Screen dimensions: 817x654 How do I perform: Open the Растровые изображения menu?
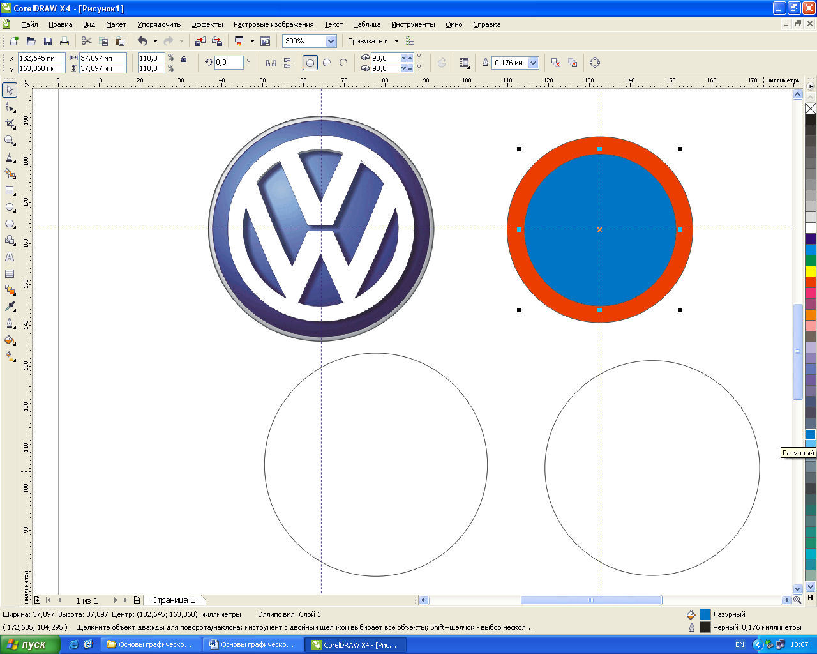tap(274, 24)
